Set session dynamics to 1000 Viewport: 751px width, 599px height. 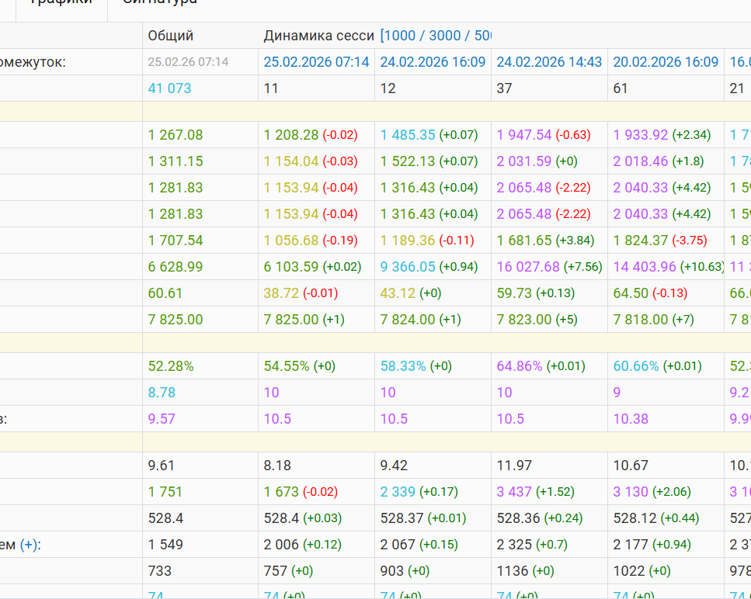point(399,36)
